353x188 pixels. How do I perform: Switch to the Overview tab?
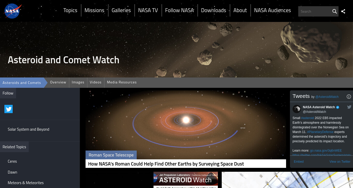tap(58, 82)
